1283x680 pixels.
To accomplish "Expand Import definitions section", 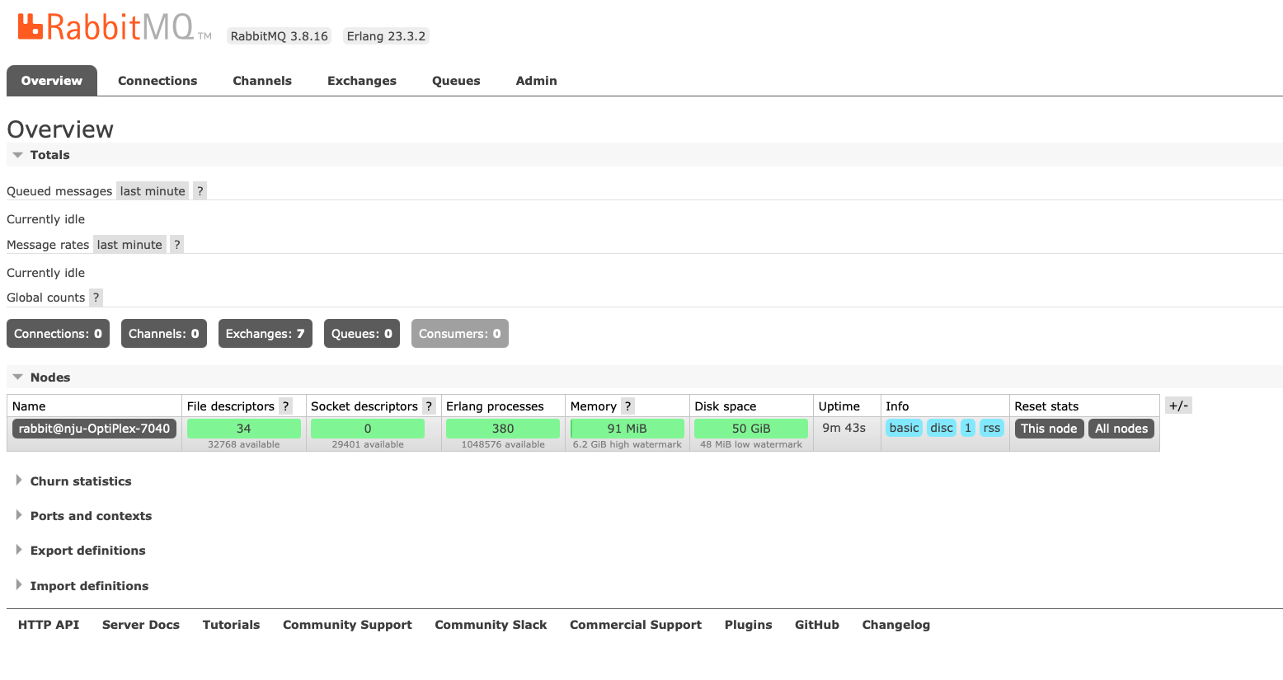I will point(82,586).
